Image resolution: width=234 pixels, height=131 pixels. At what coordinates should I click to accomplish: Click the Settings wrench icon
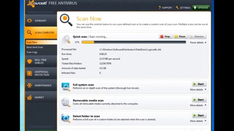(177, 8)
